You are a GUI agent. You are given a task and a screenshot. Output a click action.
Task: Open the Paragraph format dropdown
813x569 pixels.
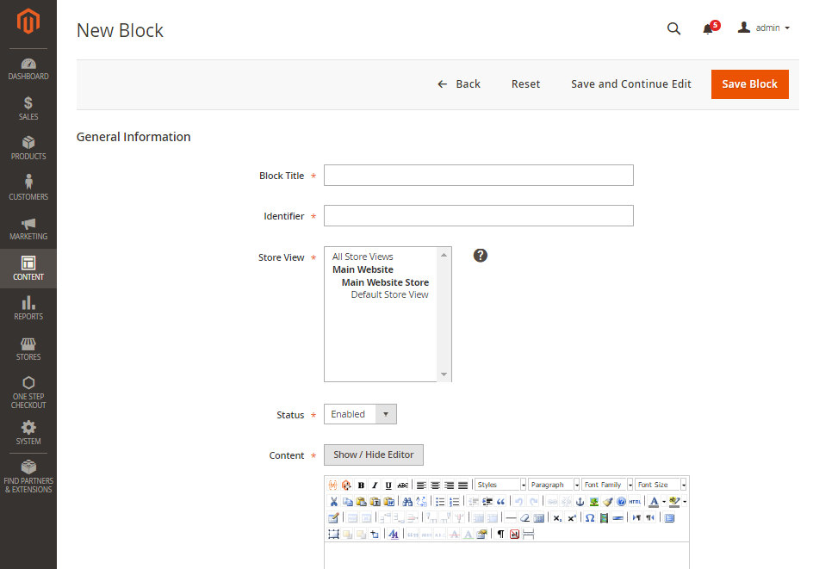553,484
